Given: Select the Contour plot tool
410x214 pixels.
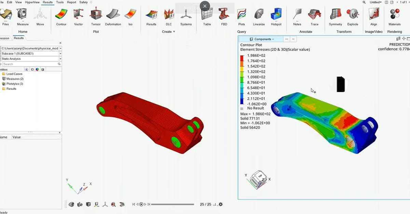Looking at the screenshot, I should [61, 15].
